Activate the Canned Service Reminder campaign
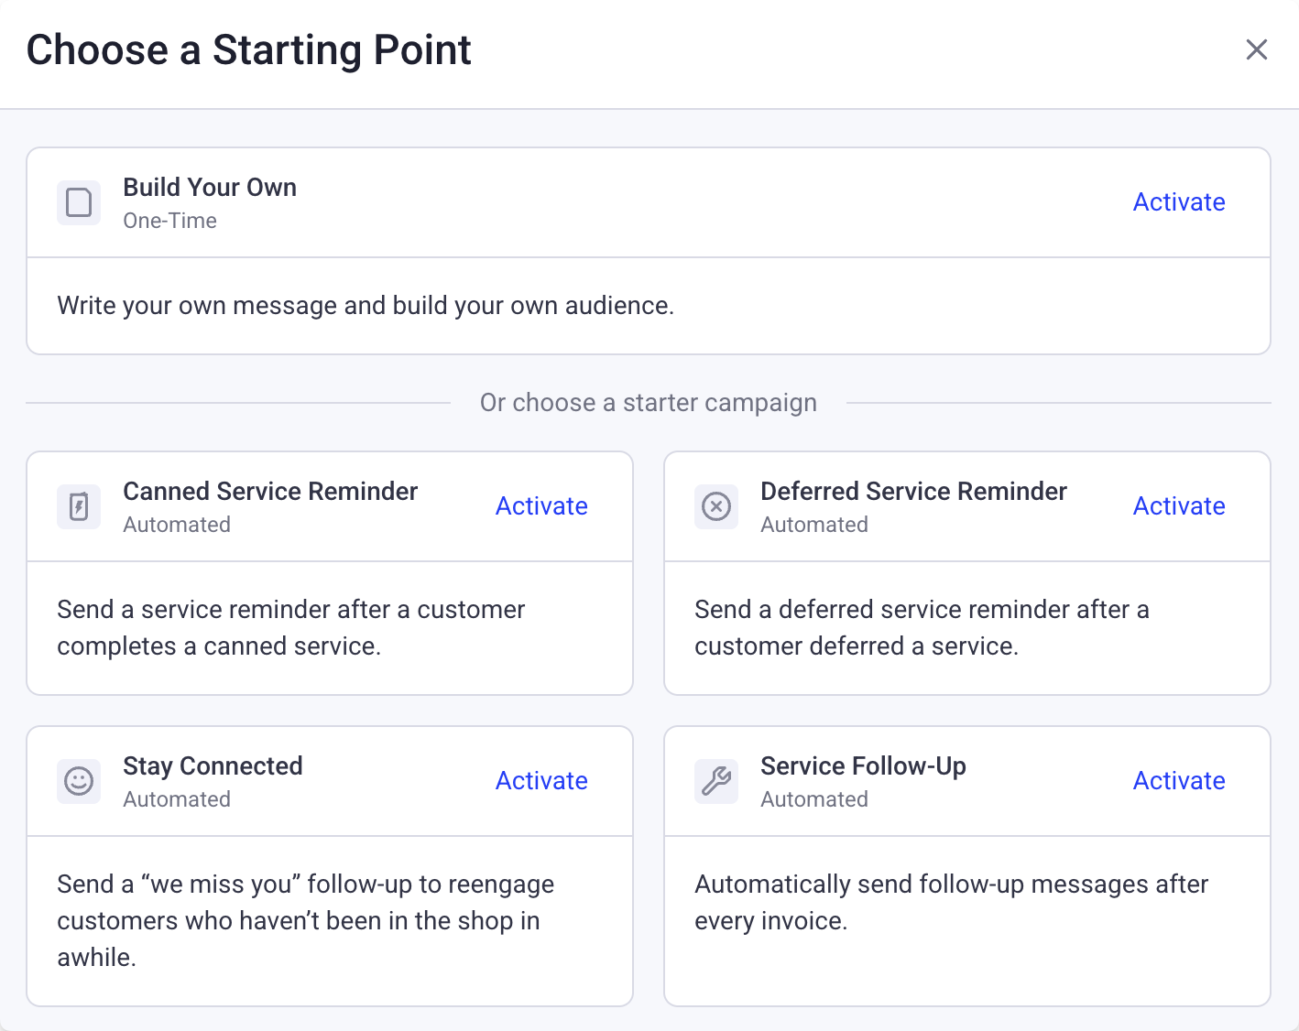Screen dimensions: 1299x1031 [541, 506]
